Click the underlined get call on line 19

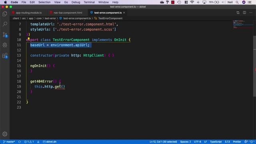click(x=58, y=86)
